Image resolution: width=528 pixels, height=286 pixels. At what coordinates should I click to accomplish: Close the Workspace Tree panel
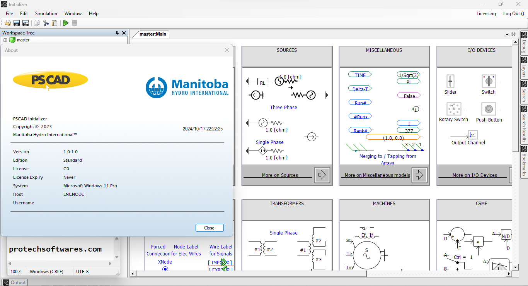pyautogui.click(x=124, y=33)
